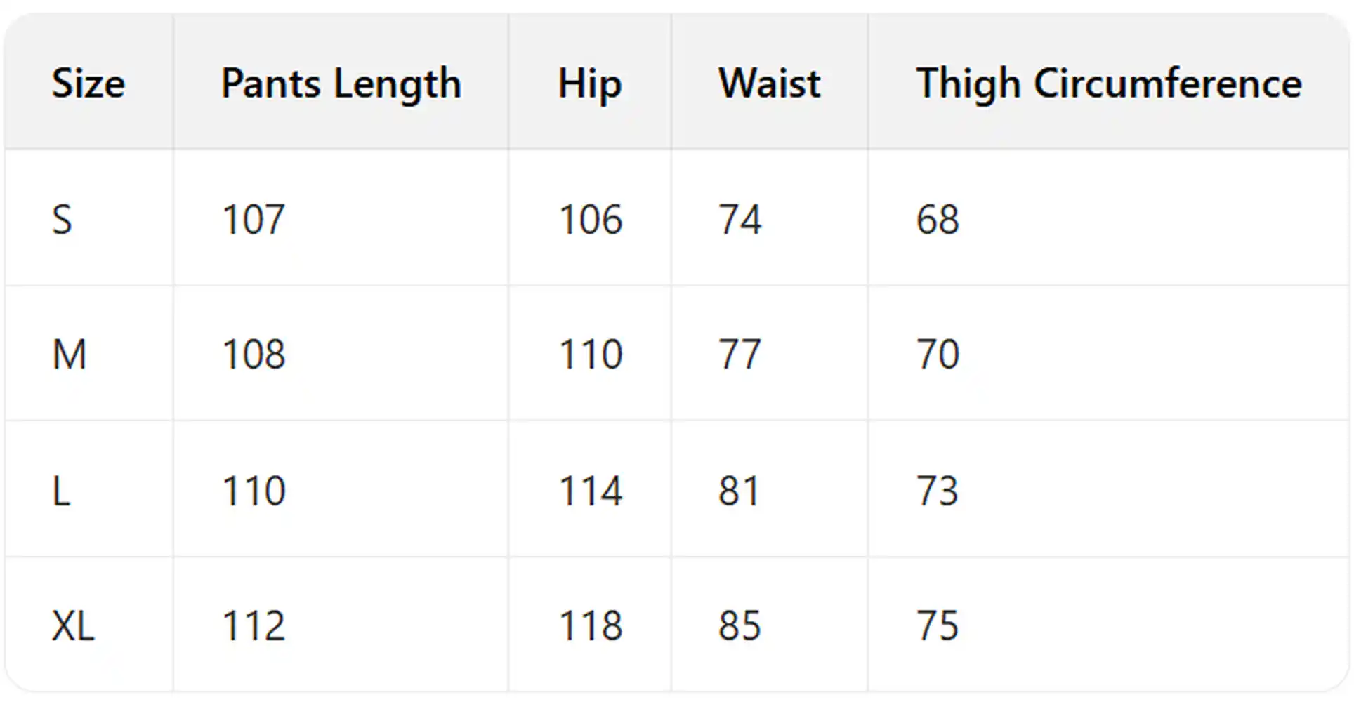
Task: Click thigh circumference value 73
Action: [x=938, y=490]
